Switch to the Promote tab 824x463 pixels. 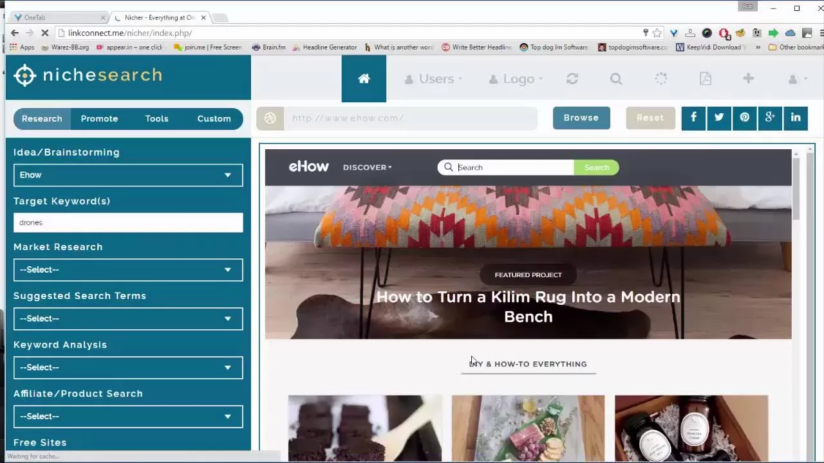99,118
